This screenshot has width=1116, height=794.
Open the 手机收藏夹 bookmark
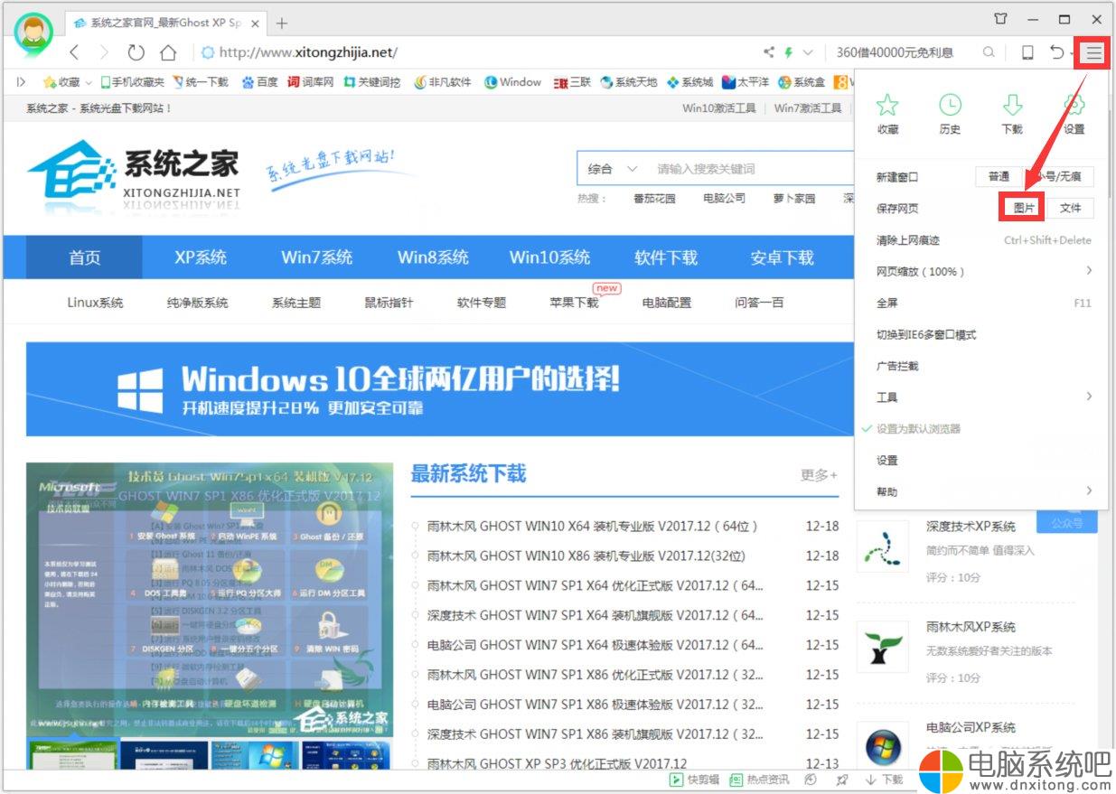point(133,82)
